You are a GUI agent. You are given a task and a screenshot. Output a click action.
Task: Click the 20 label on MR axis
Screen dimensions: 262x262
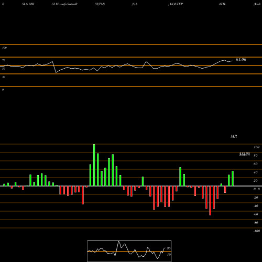pos(256,181)
